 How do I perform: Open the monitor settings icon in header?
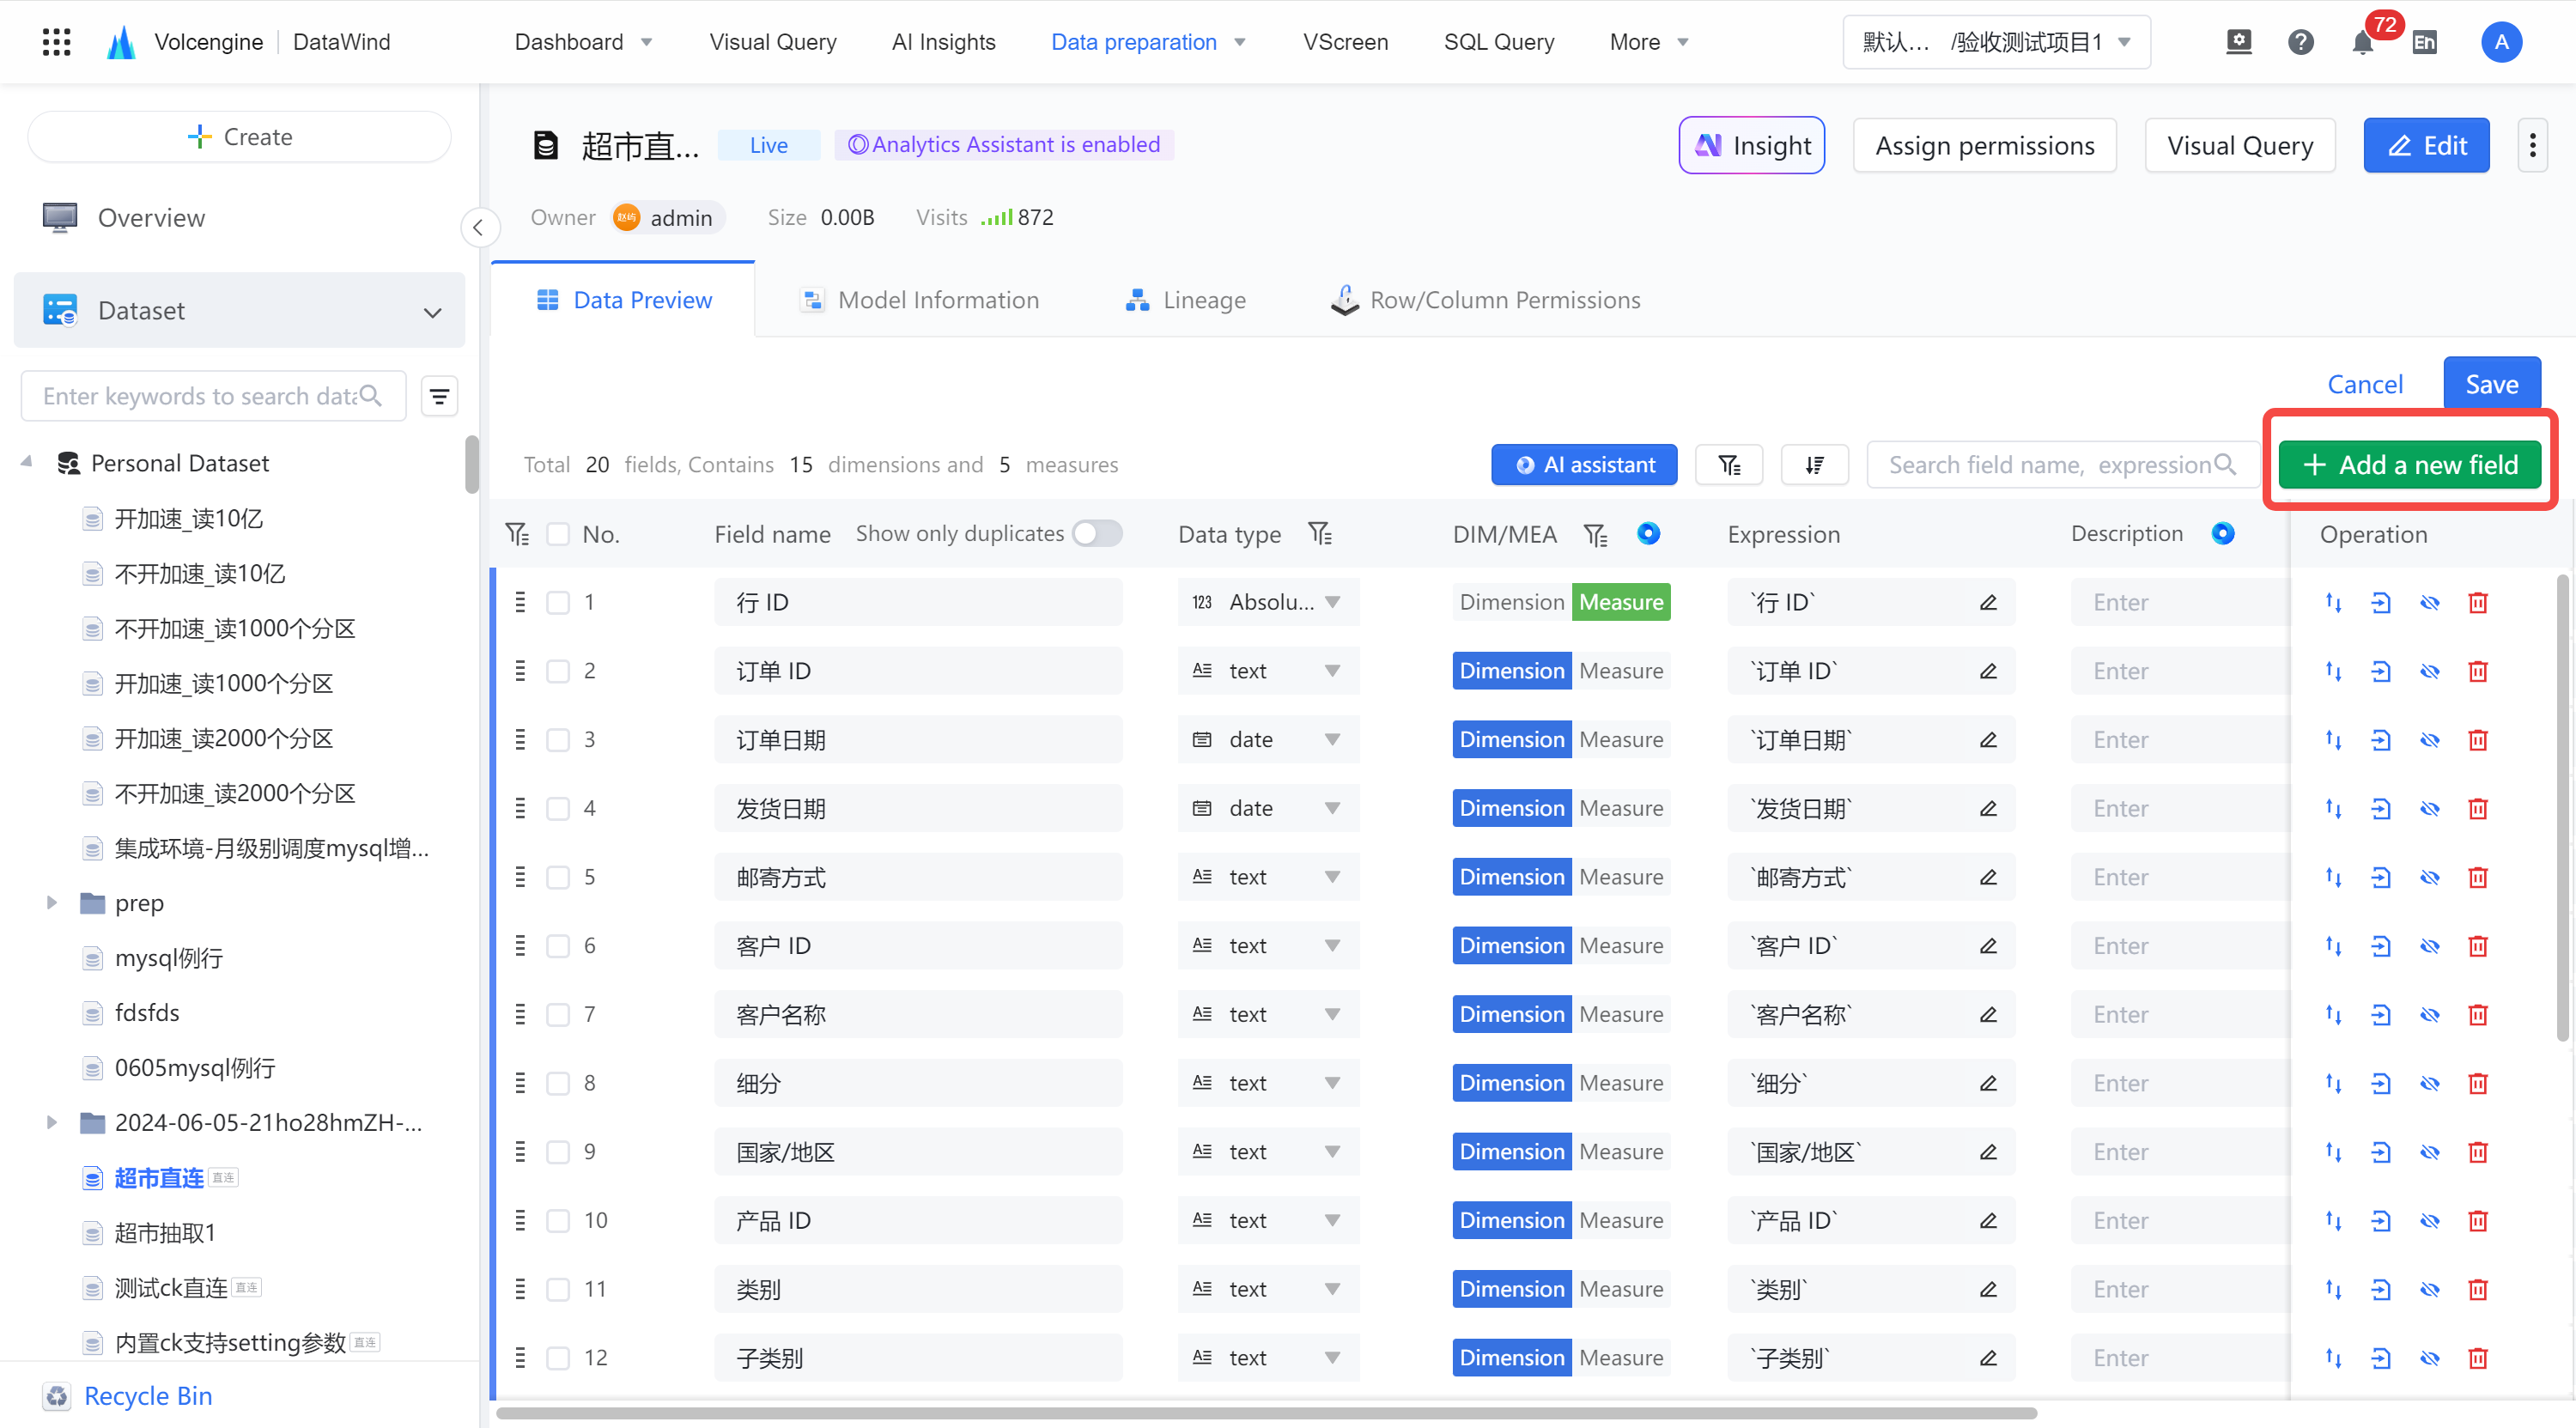tap(2239, 42)
